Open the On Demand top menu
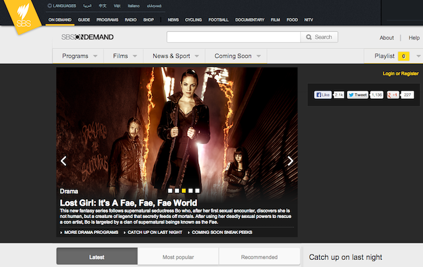 coord(60,20)
